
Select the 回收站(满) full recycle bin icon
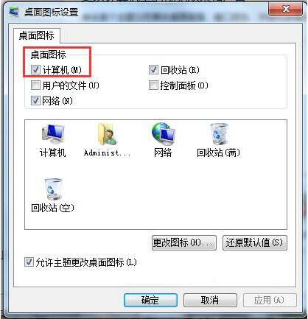coord(218,140)
